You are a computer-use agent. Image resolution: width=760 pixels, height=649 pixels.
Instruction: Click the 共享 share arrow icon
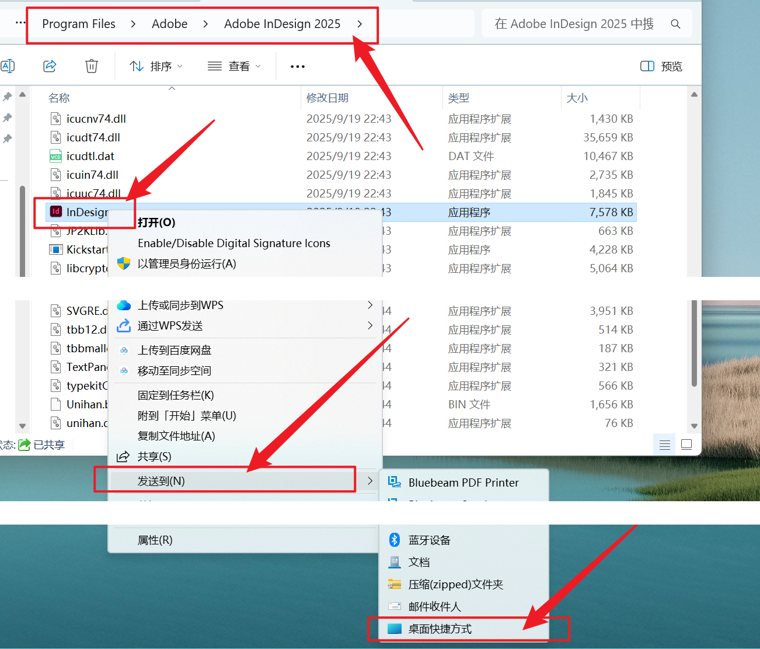click(x=123, y=457)
